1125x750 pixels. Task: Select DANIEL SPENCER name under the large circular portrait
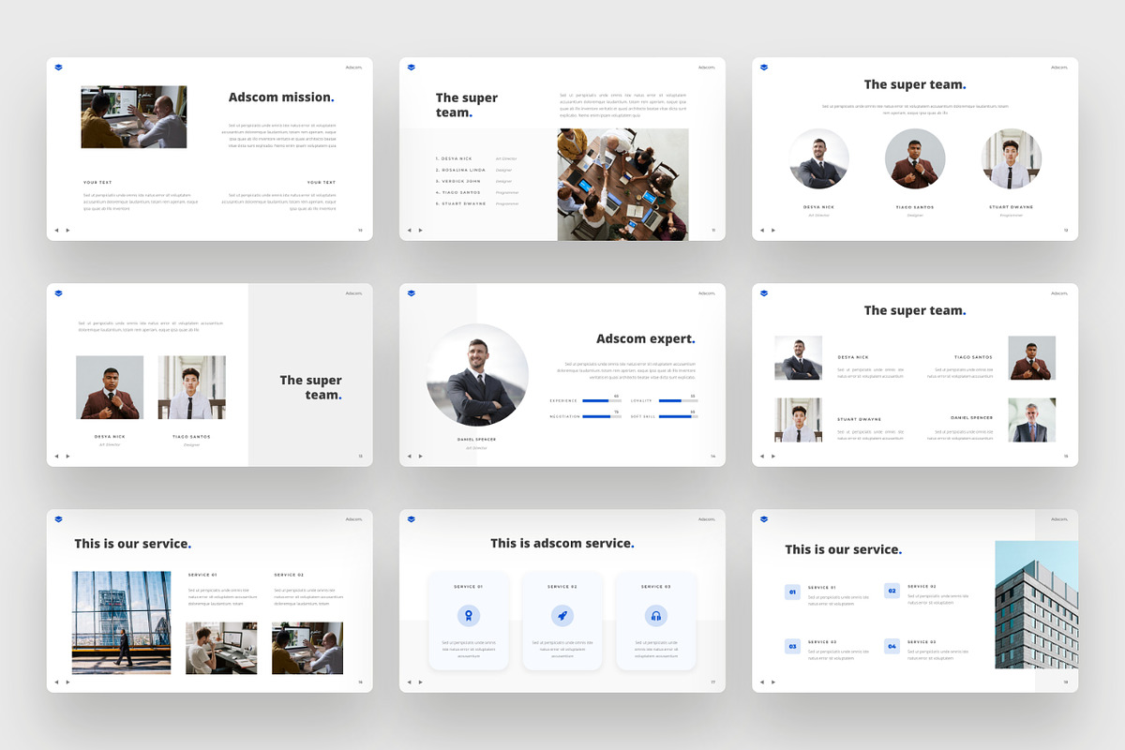477,439
